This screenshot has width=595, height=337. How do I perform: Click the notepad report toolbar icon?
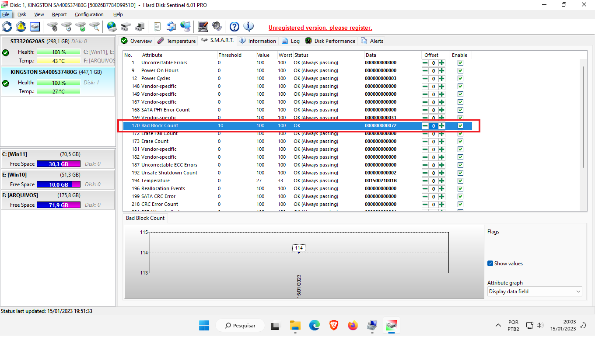(157, 27)
